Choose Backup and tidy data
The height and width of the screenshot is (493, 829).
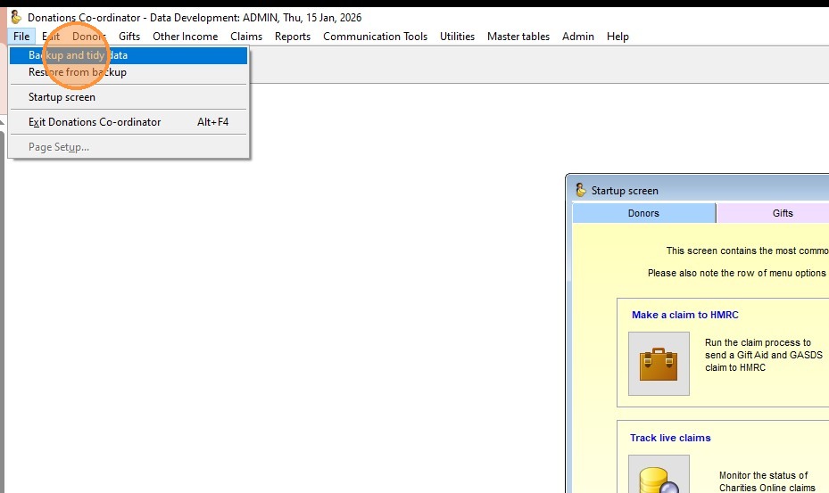click(x=128, y=55)
